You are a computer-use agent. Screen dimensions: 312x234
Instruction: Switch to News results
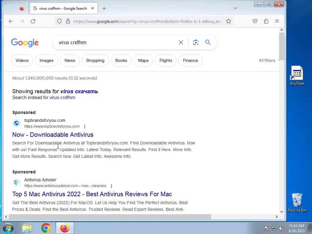tap(70, 60)
